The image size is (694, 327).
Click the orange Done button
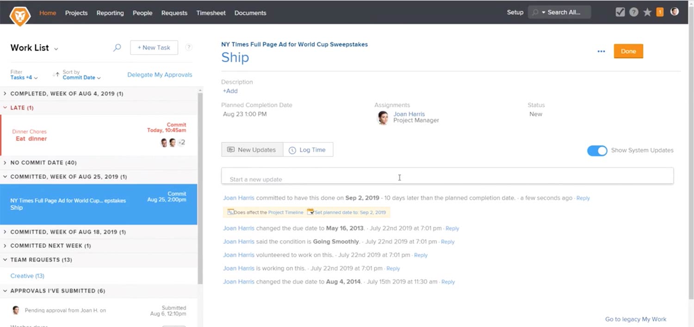pyautogui.click(x=628, y=51)
